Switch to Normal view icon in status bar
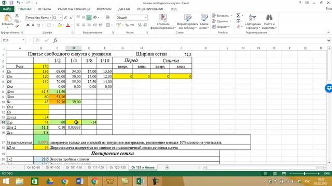 click(x=265, y=174)
